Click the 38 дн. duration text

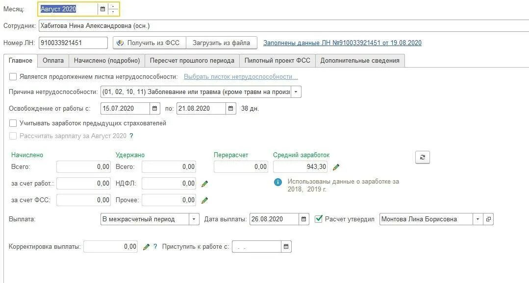point(250,109)
